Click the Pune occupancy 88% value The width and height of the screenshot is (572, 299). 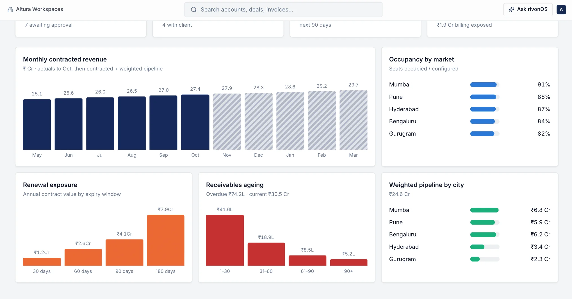coord(544,97)
